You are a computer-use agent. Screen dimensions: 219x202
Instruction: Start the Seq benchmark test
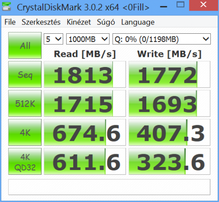25,74
